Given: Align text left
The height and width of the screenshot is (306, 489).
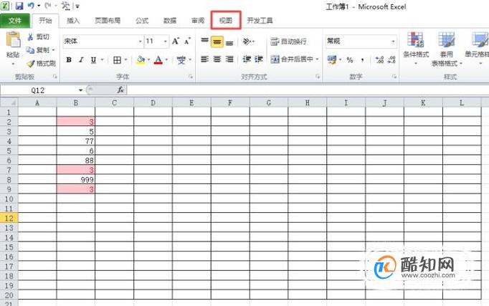Looking at the screenshot, I should (x=204, y=59).
